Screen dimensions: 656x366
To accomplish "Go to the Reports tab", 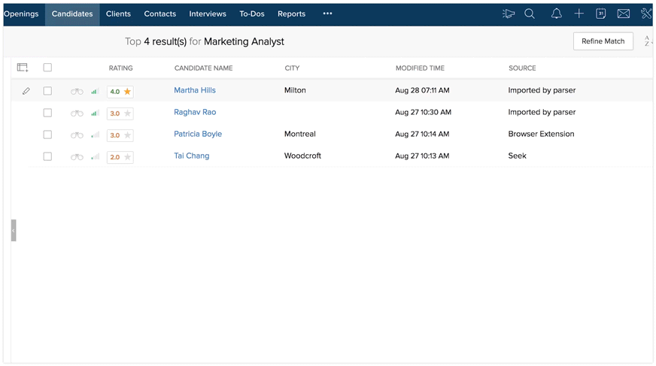I will pos(291,14).
